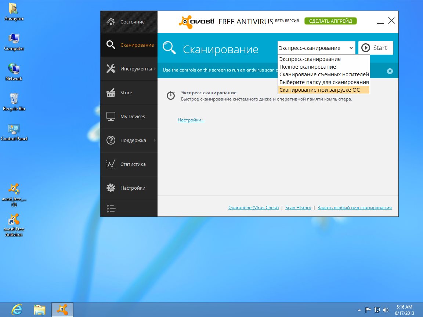Click the house icon beside Состояние
This screenshot has height=317, width=423.
click(111, 22)
